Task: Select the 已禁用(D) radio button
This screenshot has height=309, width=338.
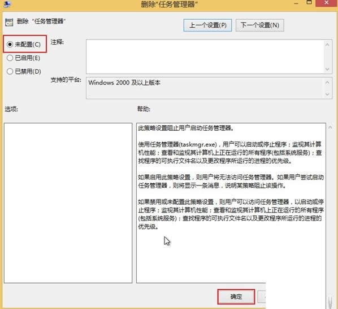Action: 24,72
